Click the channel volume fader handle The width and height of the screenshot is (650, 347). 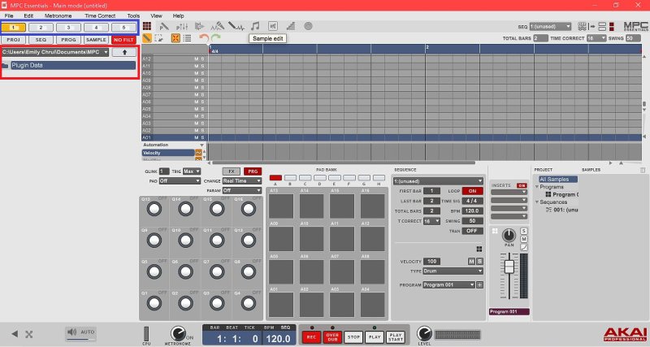pos(510,267)
